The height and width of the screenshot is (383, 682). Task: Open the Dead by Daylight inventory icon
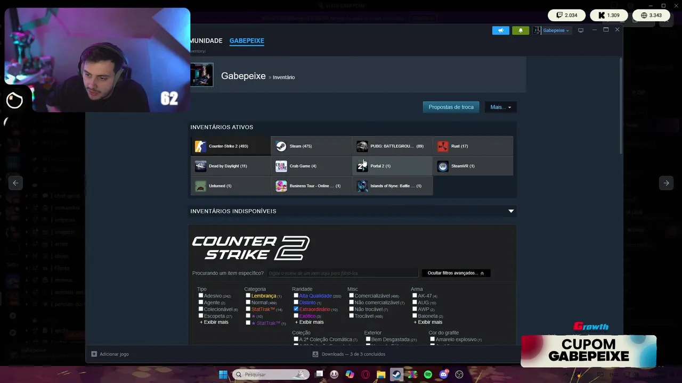click(200, 166)
